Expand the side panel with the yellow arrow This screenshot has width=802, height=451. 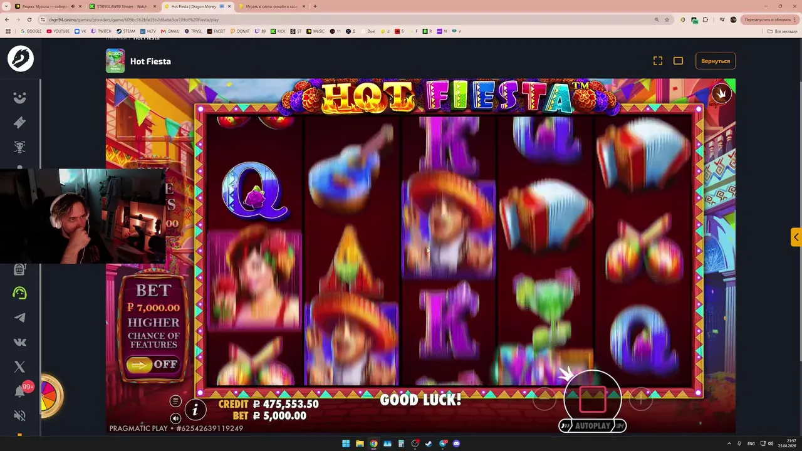click(796, 237)
